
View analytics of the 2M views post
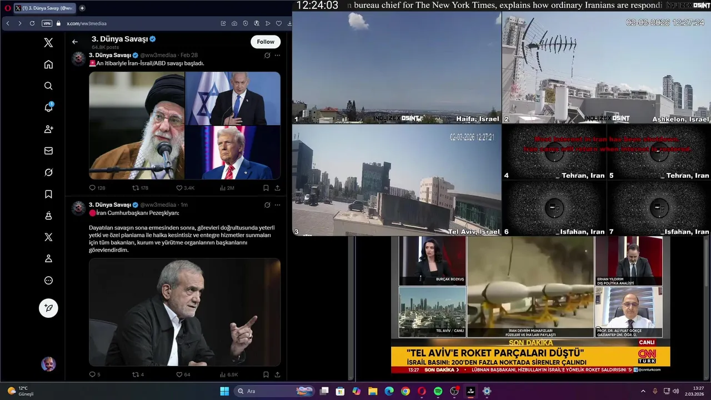[x=227, y=188]
